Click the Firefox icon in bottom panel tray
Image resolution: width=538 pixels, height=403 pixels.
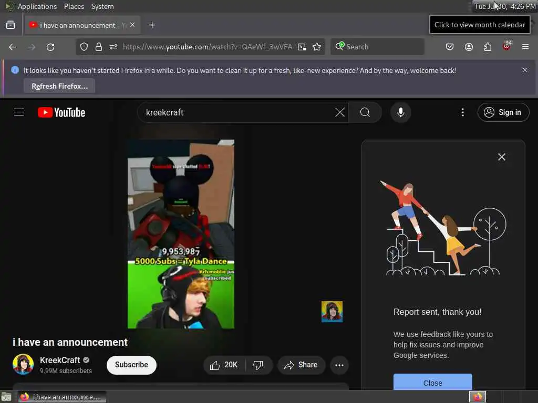point(478,397)
